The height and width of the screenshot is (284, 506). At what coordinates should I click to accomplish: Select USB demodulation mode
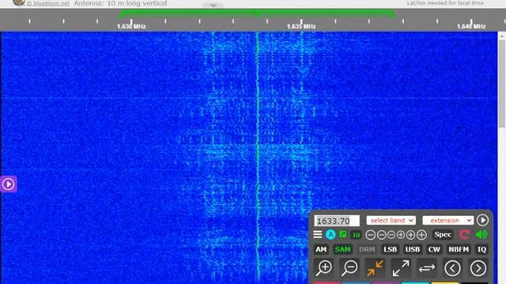point(413,249)
